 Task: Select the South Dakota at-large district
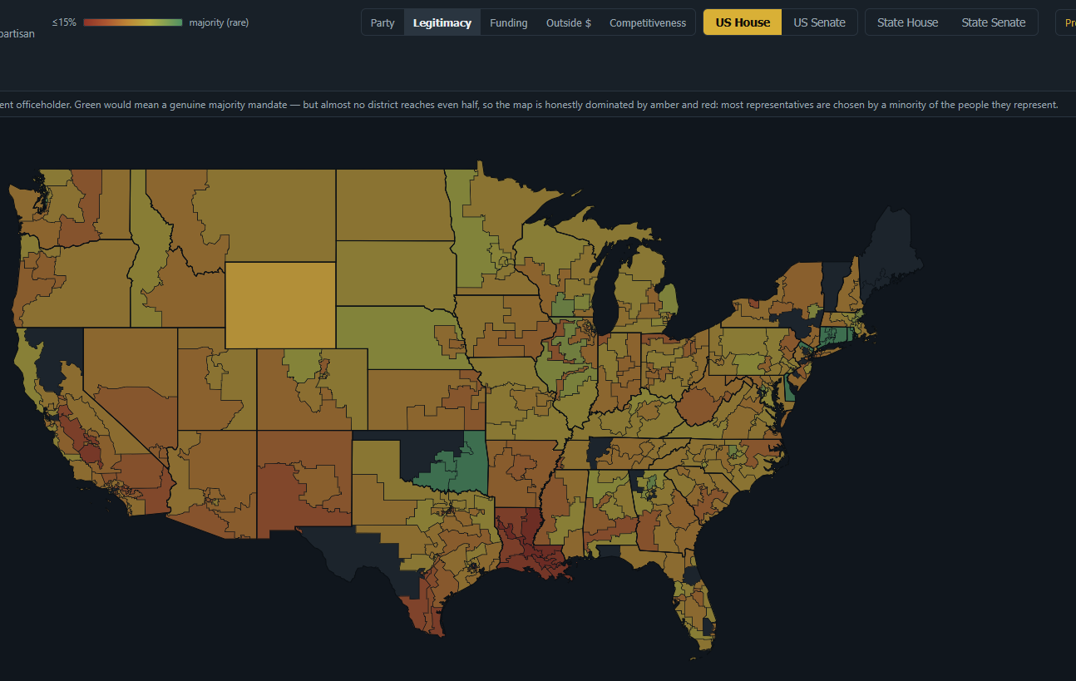click(395, 274)
